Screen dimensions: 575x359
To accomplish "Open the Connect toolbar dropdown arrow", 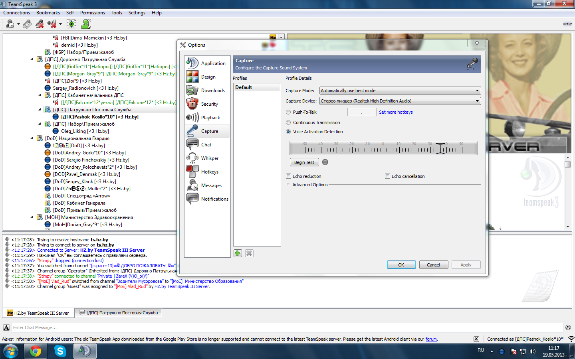I will 18,24.
